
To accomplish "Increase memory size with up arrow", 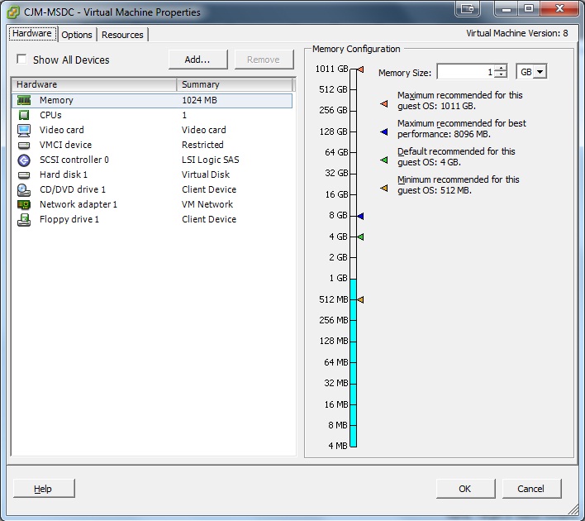I will pyautogui.click(x=500, y=69).
